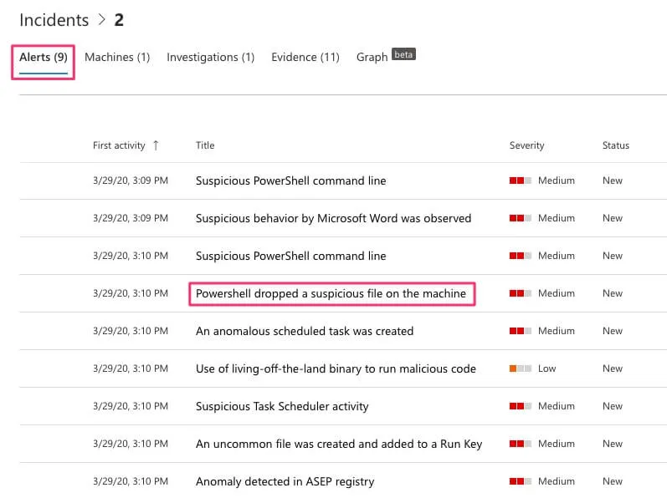This screenshot has height=503, width=667.
Task: Click the Medium severity bars for Anomaly detected row
Action: pyautogui.click(x=520, y=481)
